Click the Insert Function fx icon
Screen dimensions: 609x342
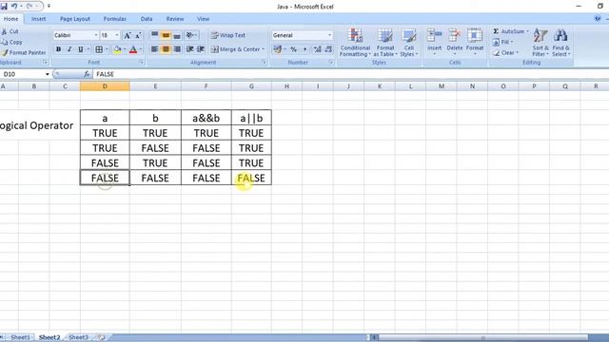pyautogui.click(x=87, y=74)
